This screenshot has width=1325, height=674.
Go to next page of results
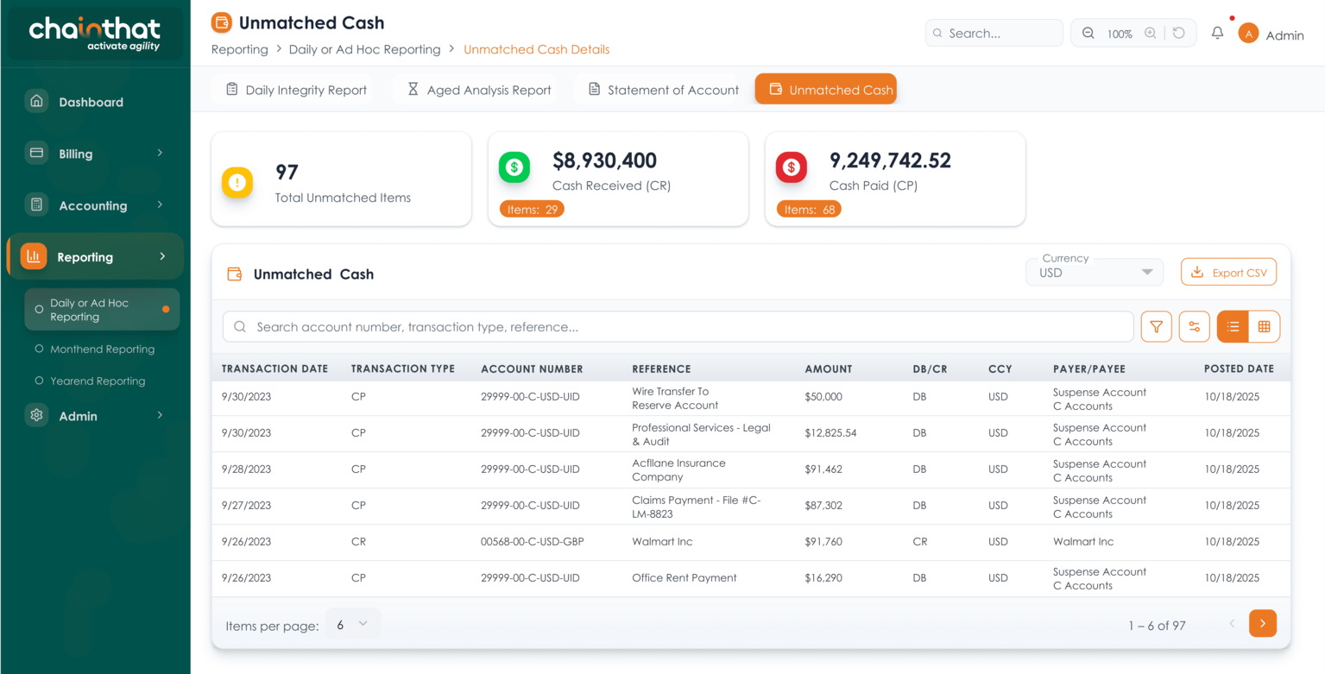1262,624
